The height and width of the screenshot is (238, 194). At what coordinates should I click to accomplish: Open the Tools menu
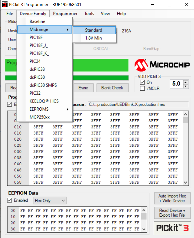coord(89,14)
